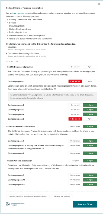Select Do not share for Custom purpose 7

pyautogui.click(x=75, y=146)
